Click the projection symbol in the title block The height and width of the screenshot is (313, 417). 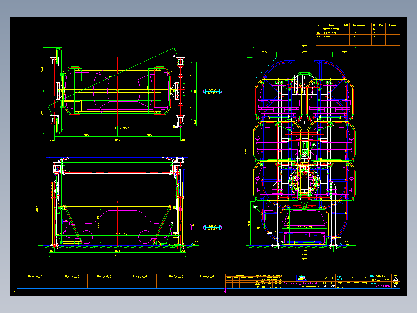click(328, 278)
